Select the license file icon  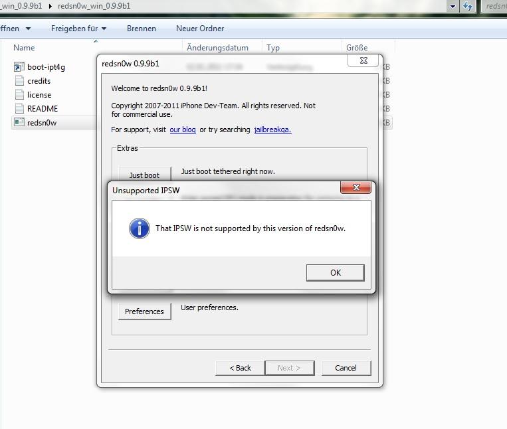(19, 95)
